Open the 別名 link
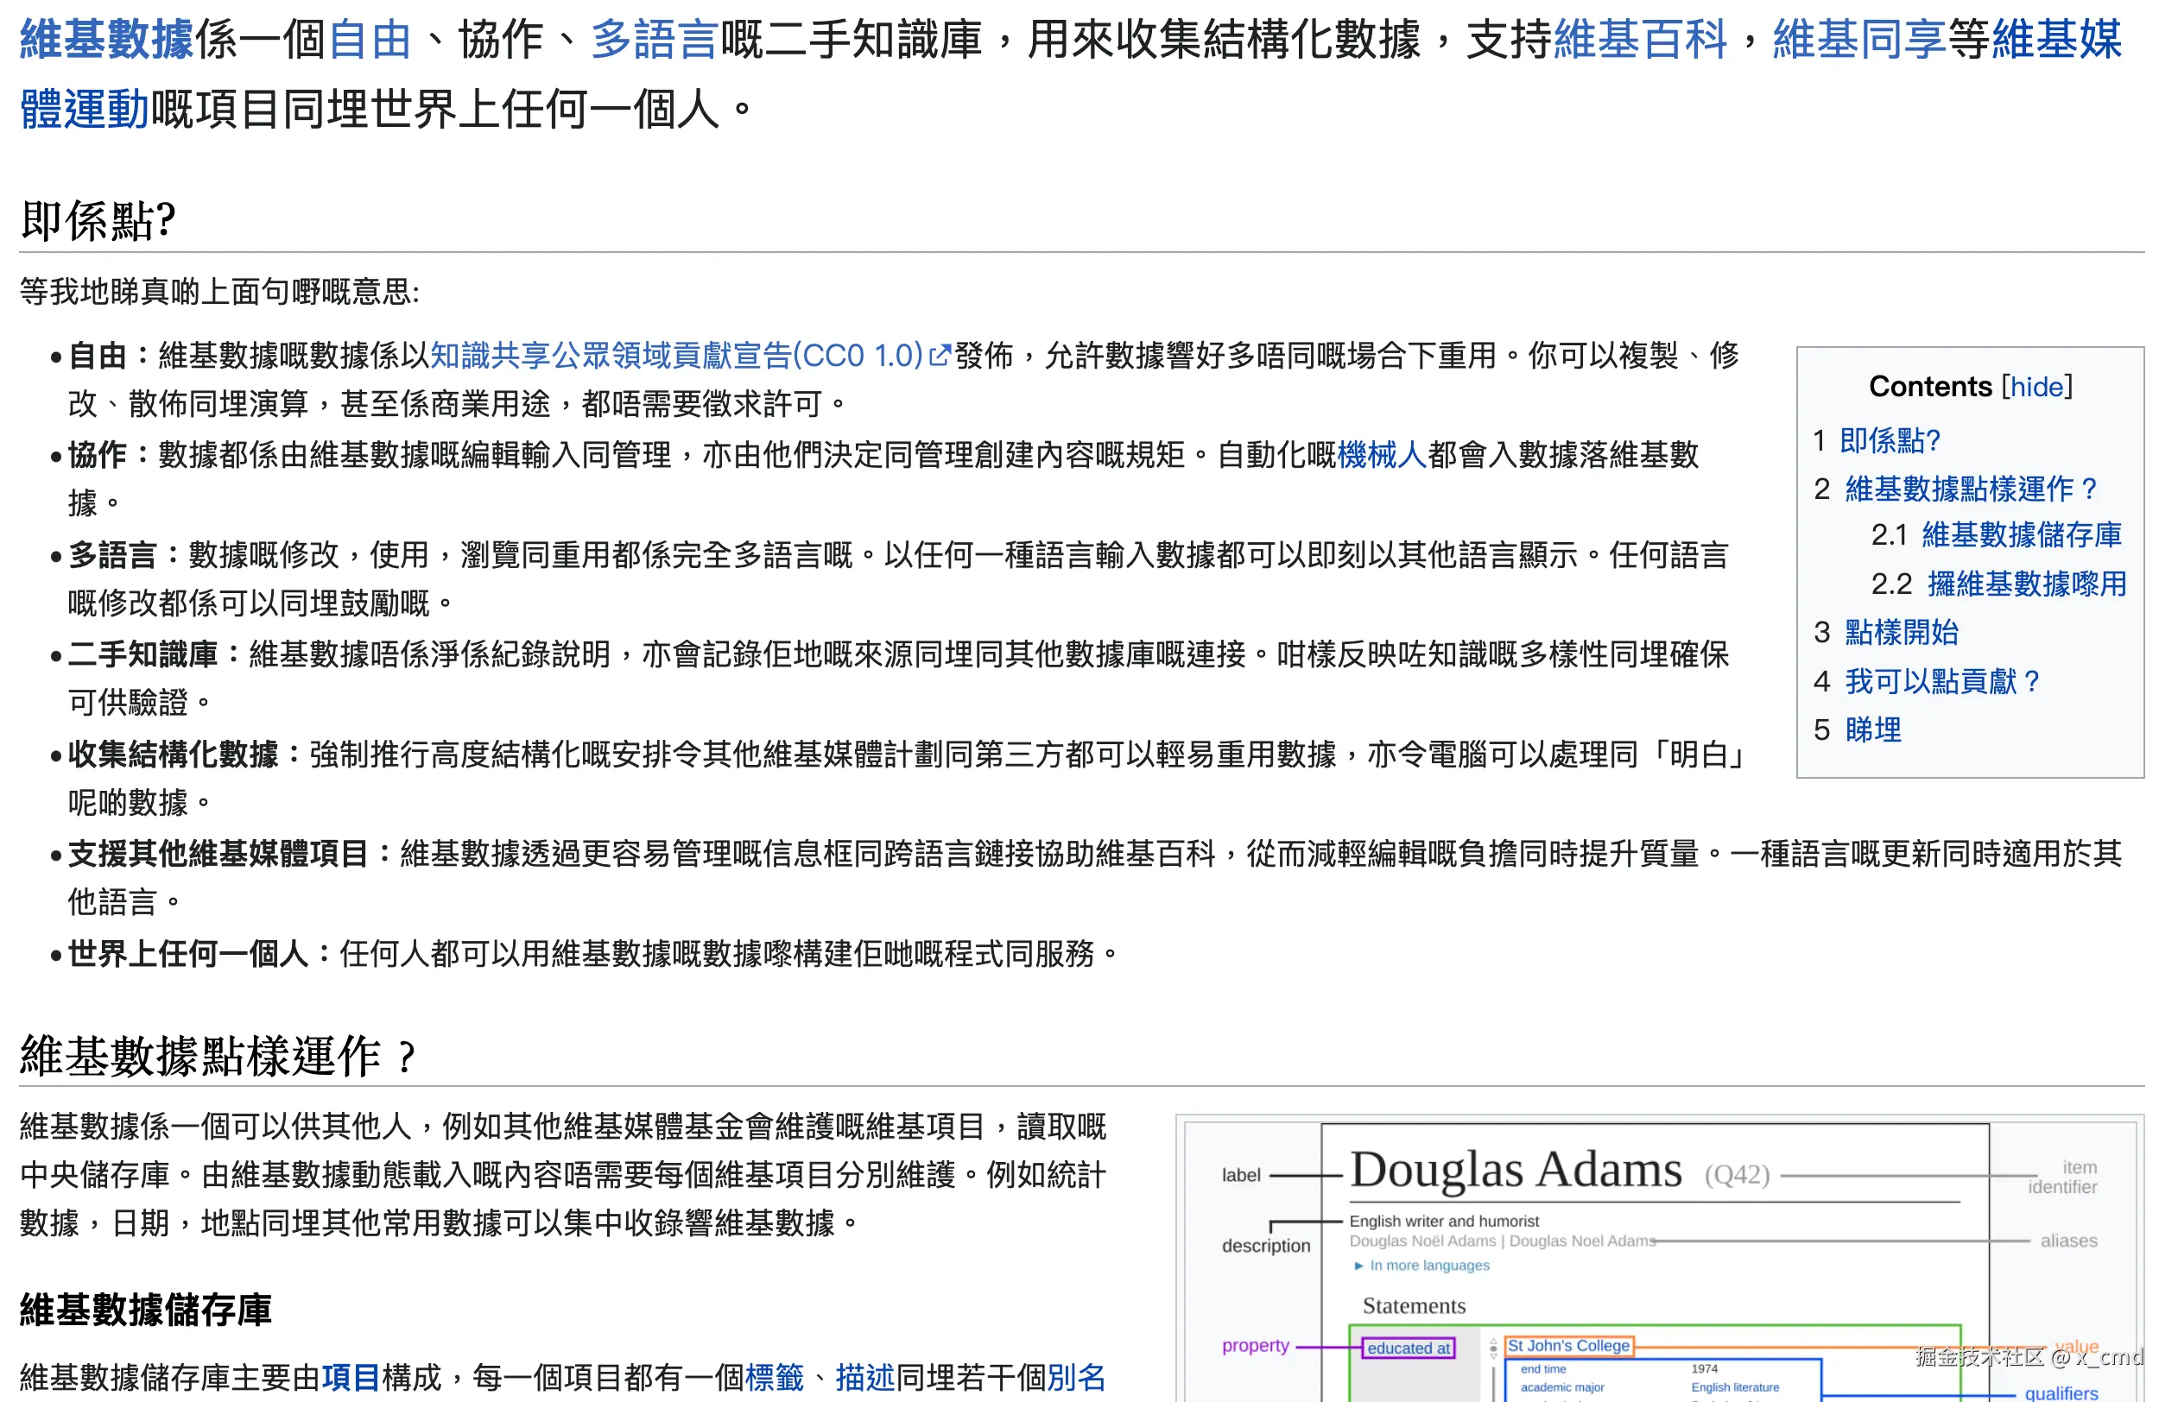This screenshot has width=2178, height=1402. click(x=1076, y=1376)
